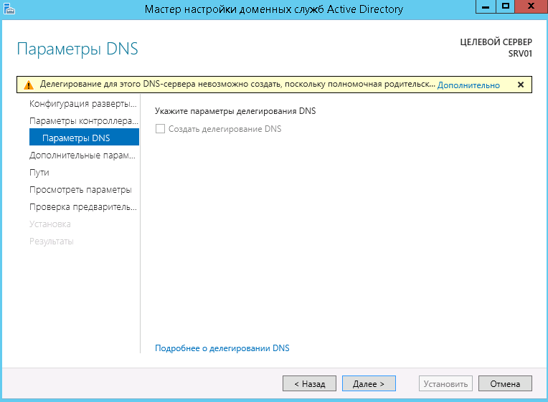Viewport: 548px width, 402px height.
Task: Select the greyed-out Установка step
Action: 50,224
